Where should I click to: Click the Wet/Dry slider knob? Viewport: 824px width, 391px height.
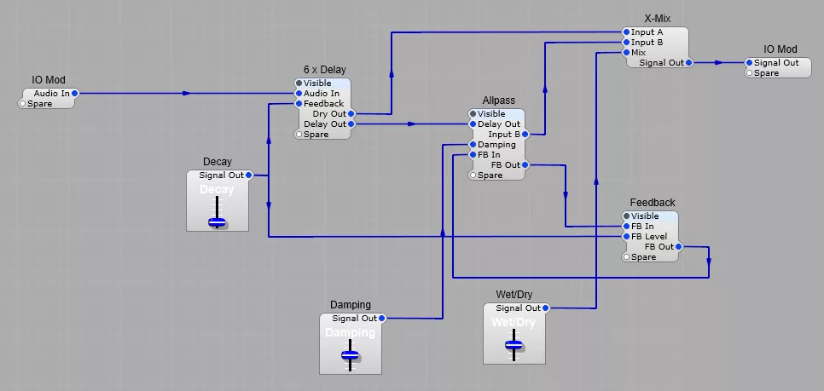(514, 345)
